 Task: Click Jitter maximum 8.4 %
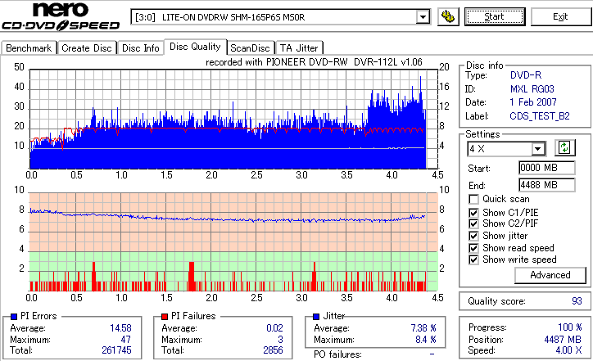pos(425,340)
